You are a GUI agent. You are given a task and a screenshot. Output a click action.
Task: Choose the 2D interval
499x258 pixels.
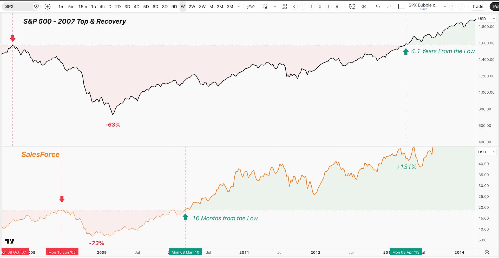click(118, 6)
